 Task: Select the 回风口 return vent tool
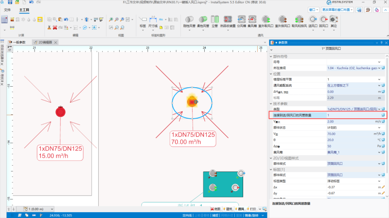pos(323,21)
